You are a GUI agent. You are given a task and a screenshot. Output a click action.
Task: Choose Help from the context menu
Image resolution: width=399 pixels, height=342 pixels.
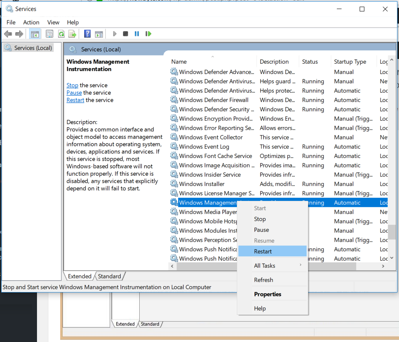[272, 309]
